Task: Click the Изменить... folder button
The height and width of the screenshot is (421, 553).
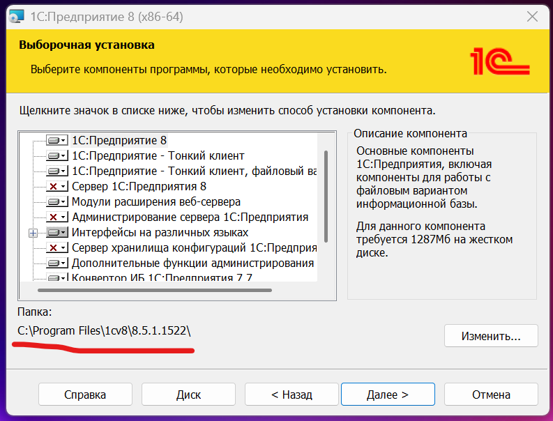Action: click(x=491, y=336)
